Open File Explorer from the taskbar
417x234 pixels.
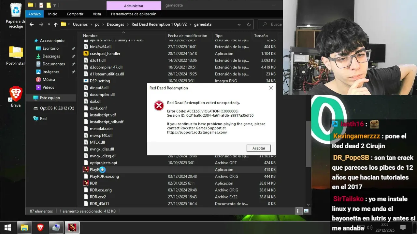click(24, 227)
